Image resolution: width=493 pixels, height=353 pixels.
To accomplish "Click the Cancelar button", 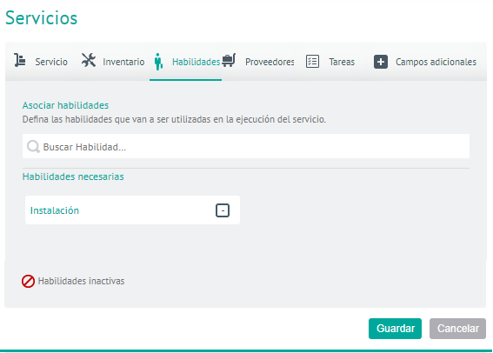I will point(457,329).
